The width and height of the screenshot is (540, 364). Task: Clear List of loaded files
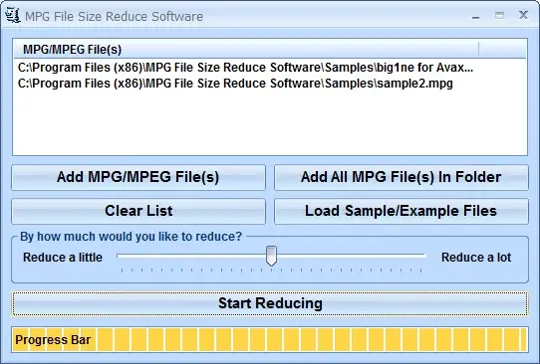click(x=138, y=211)
